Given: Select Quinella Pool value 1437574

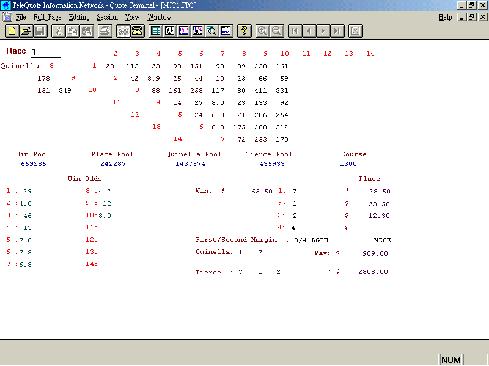Looking at the screenshot, I should [190, 163].
